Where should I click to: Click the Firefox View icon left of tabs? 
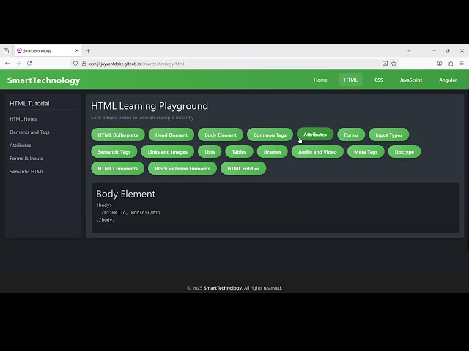pos(7,50)
